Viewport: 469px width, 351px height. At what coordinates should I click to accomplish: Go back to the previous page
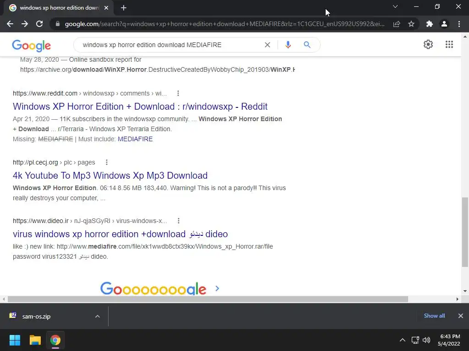tap(10, 24)
